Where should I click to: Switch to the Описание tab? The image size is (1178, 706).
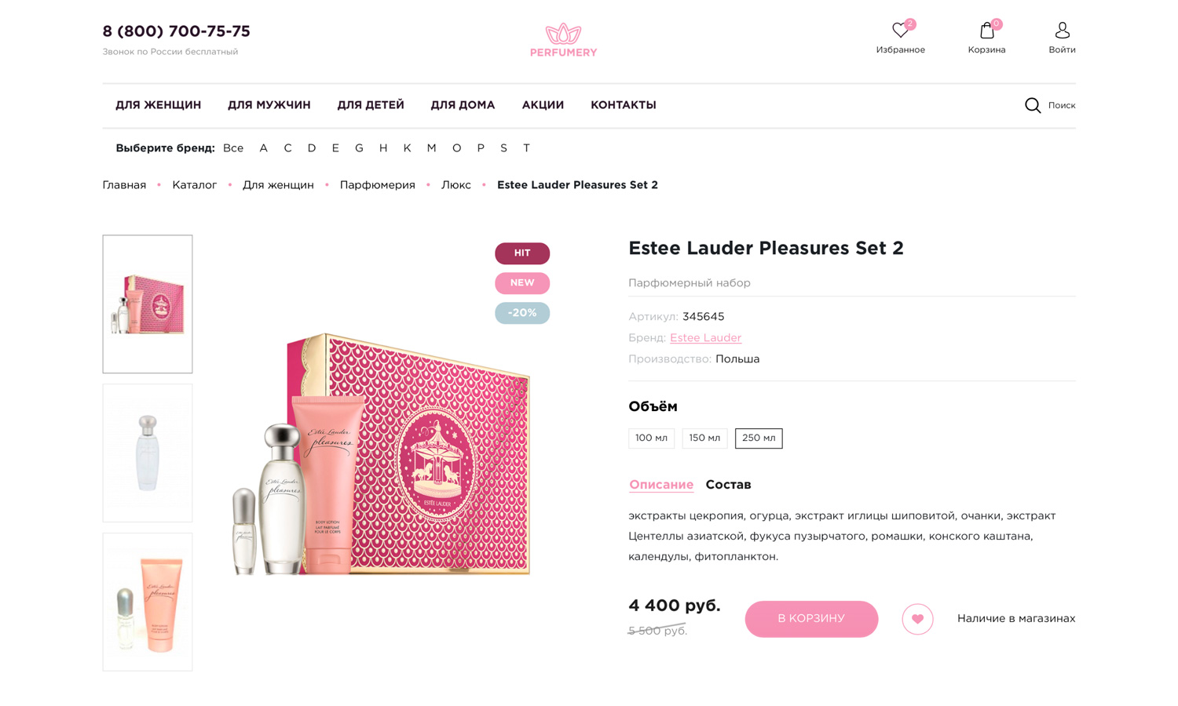click(661, 485)
